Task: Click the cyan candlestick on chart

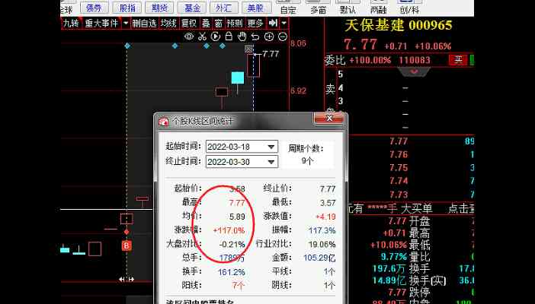Action: 238,78
